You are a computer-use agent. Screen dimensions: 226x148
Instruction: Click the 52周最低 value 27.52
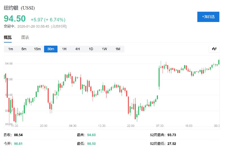(172, 143)
